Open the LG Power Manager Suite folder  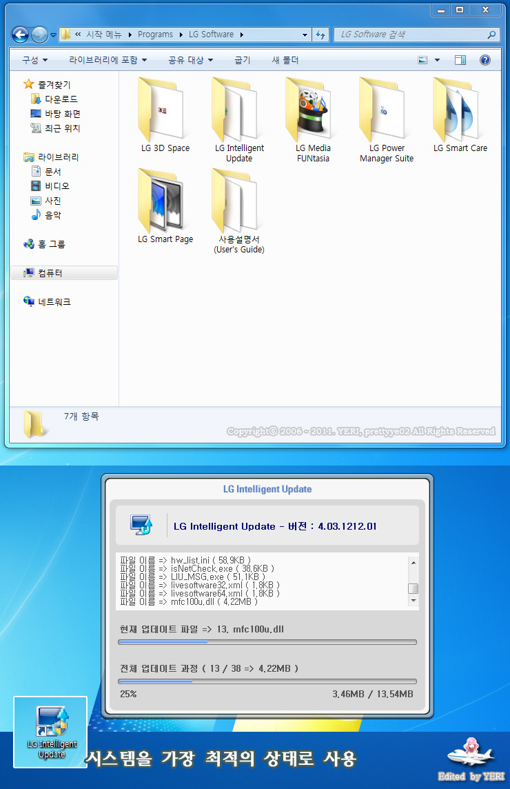point(386,120)
